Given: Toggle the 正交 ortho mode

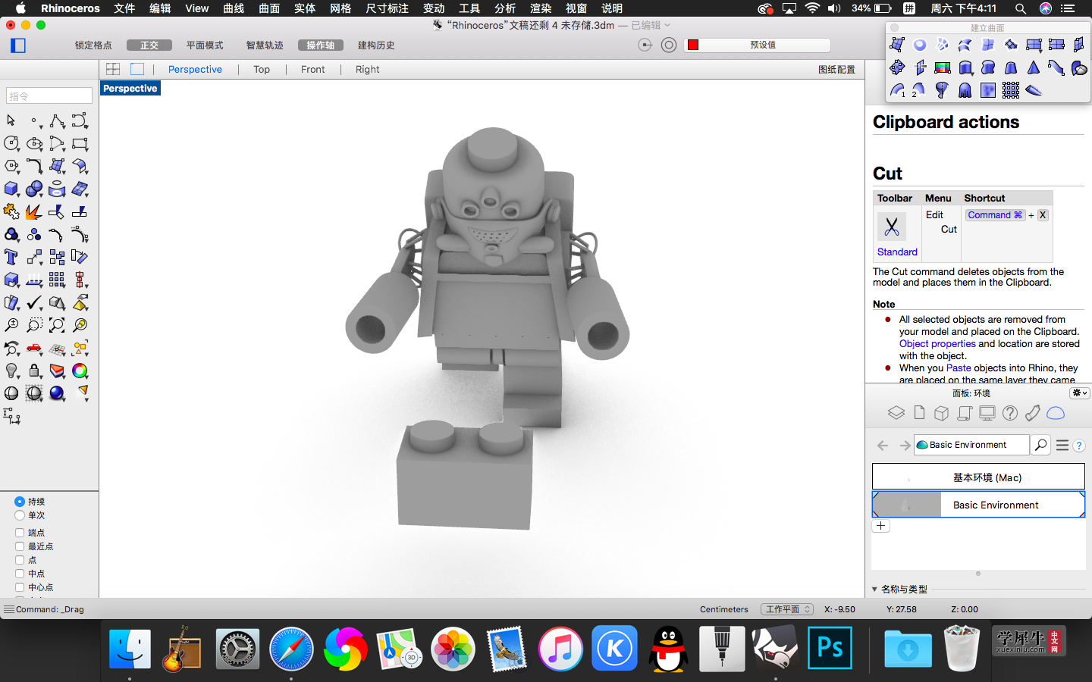Looking at the screenshot, I should [149, 45].
